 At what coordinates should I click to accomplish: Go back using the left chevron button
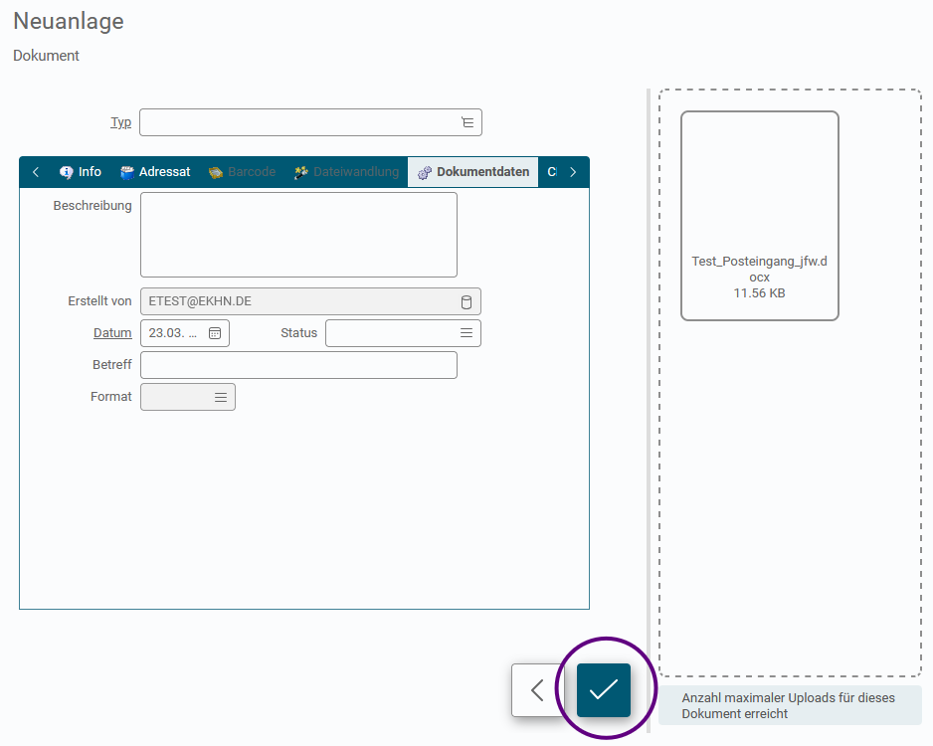[537, 690]
